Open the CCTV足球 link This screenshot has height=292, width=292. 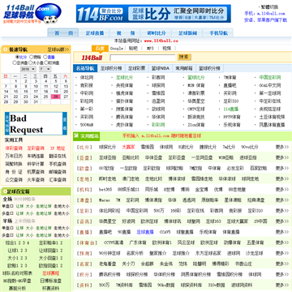pos(196,109)
